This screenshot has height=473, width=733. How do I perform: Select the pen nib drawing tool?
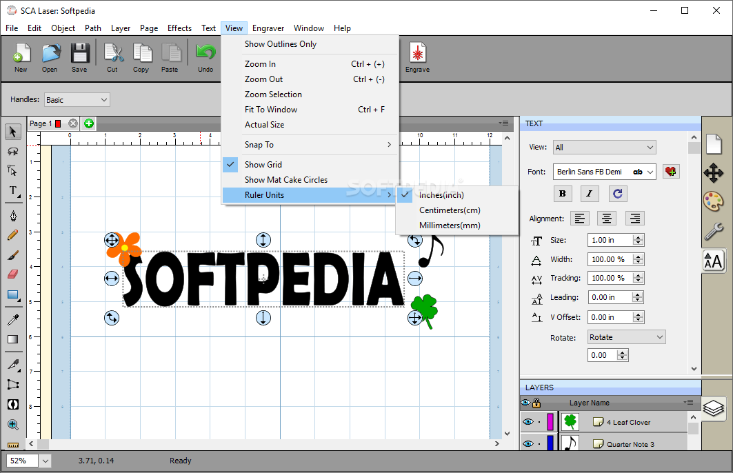[13, 215]
